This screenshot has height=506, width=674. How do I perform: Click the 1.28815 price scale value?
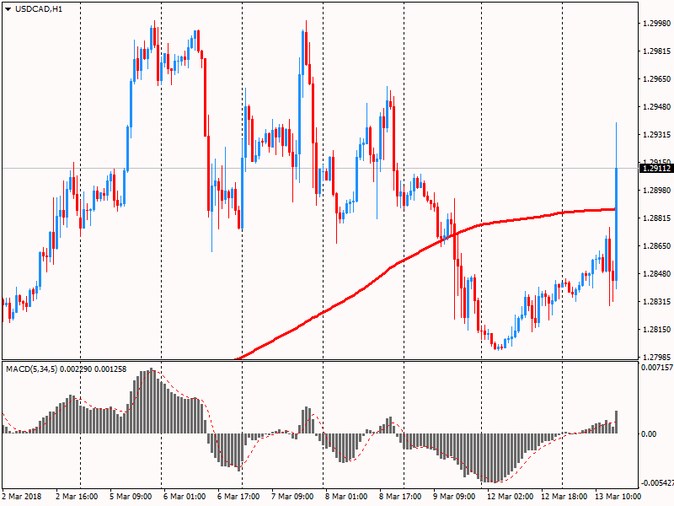(656, 218)
